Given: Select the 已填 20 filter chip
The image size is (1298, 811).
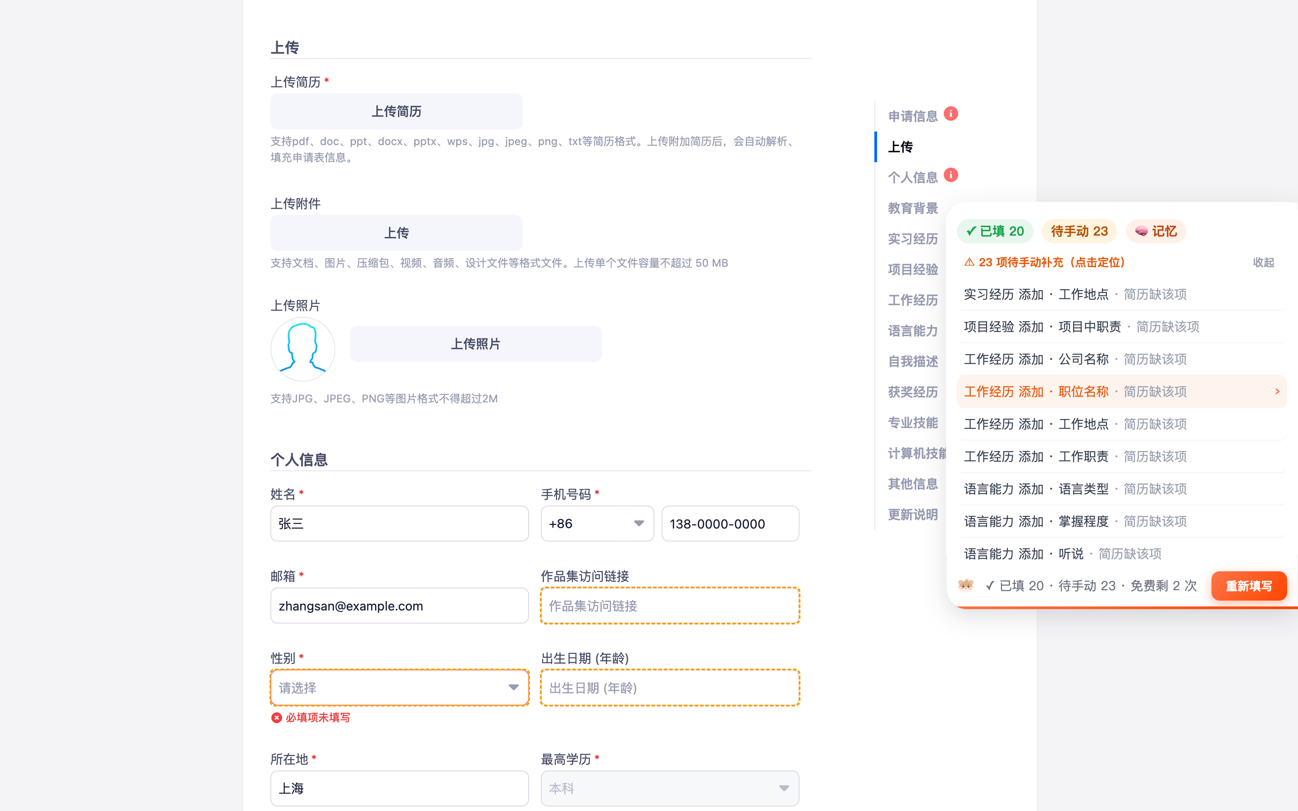Looking at the screenshot, I should 995,231.
